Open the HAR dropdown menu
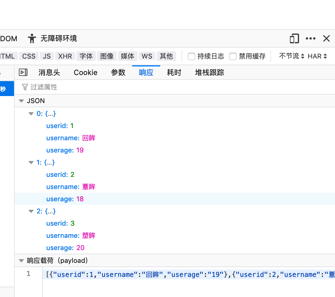This screenshot has height=297, width=335. tap(317, 56)
